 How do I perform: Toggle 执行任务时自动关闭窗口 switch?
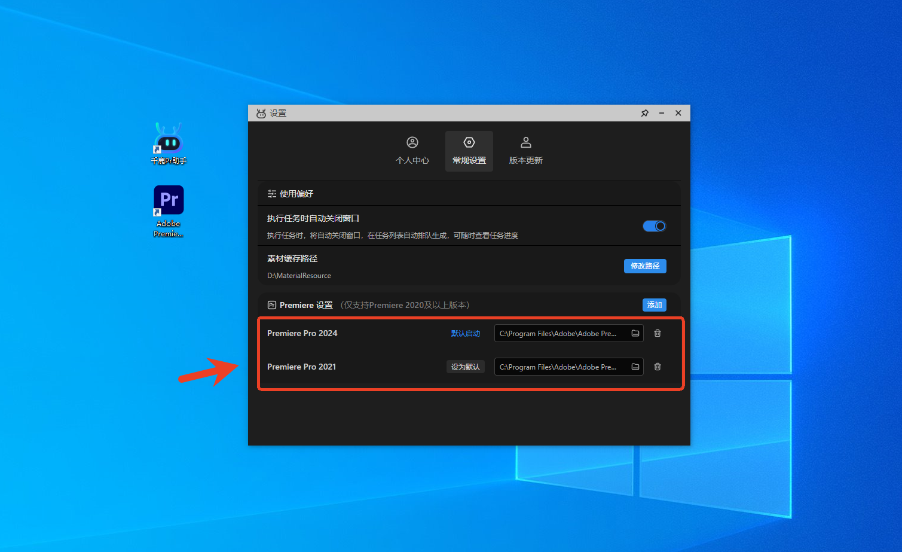654,226
